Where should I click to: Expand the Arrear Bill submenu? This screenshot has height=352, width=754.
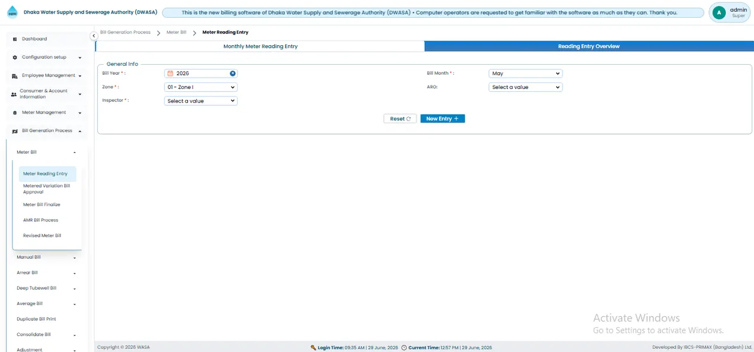(75, 273)
